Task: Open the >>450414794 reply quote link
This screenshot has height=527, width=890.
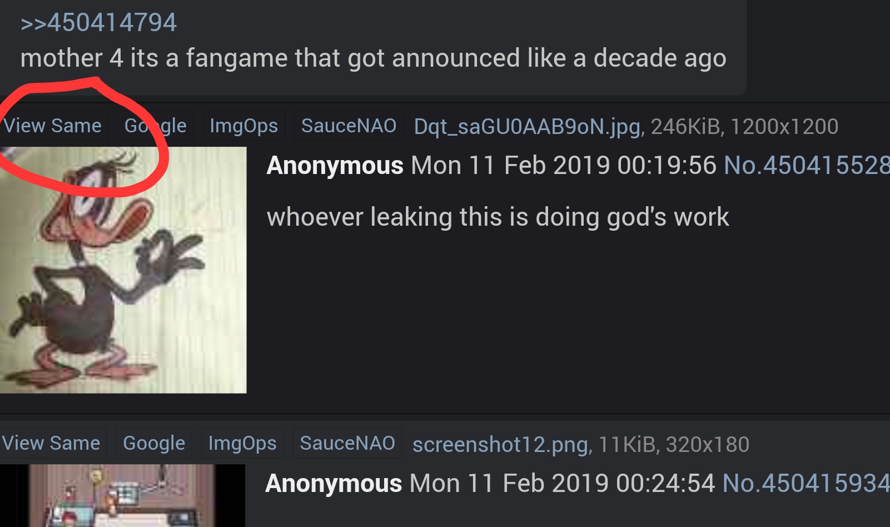Action: [98, 23]
